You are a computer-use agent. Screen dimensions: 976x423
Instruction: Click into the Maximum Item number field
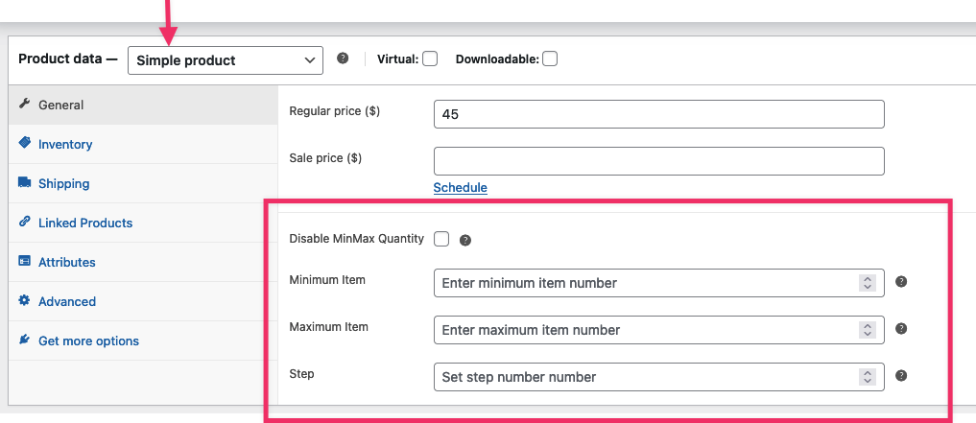[658, 330]
